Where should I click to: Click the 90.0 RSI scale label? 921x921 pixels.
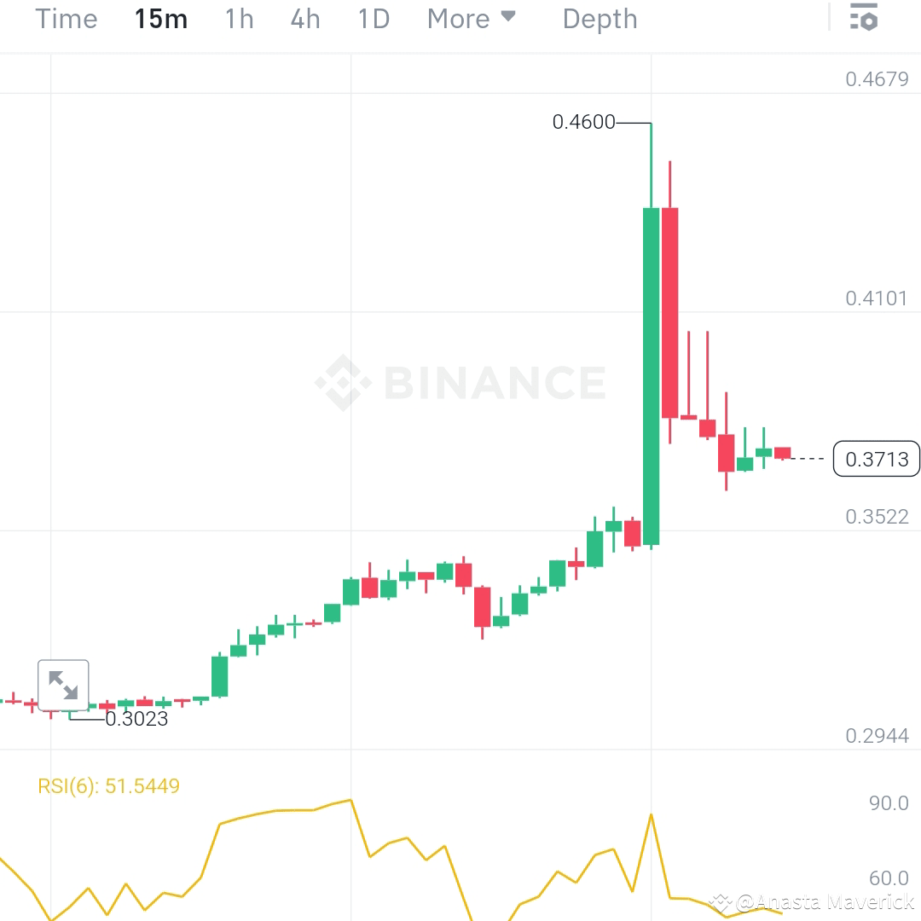[888, 802]
